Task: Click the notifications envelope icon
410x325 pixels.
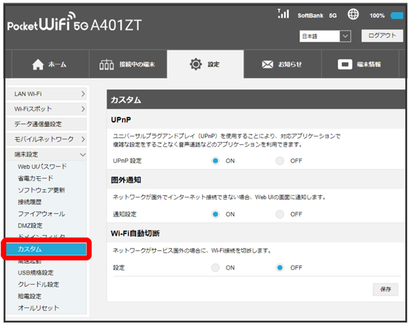Action: [268, 65]
